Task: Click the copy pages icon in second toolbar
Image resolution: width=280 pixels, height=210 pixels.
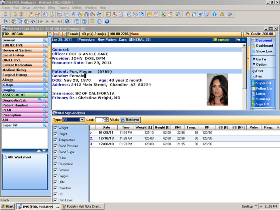Action: pos(77,22)
